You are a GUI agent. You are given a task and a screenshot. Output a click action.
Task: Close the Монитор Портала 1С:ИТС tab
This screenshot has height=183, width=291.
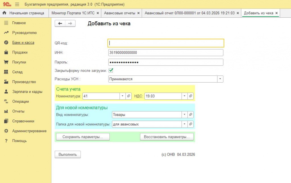(x=98, y=13)
